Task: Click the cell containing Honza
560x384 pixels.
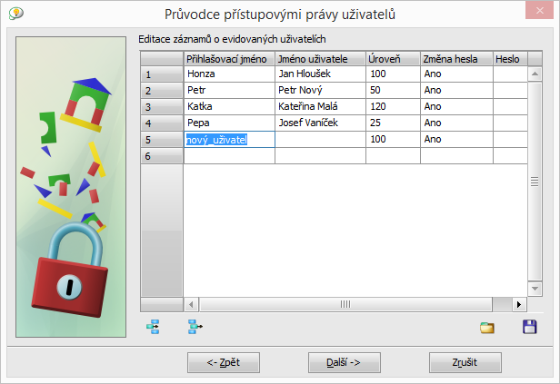Action: [229, 74]
